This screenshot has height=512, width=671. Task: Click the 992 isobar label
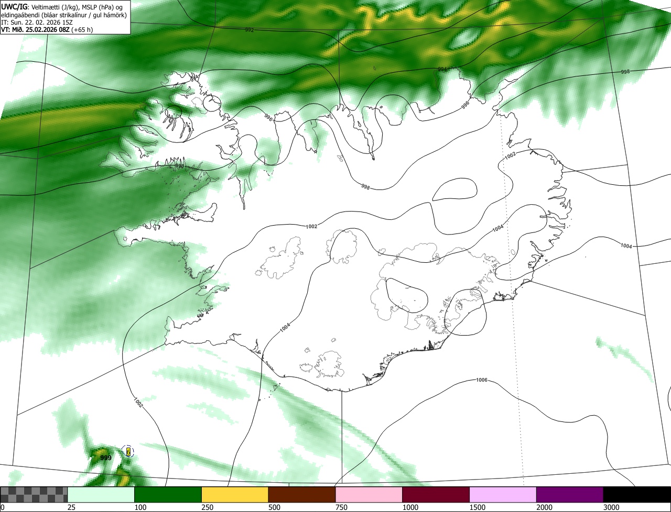click(250, 30)
